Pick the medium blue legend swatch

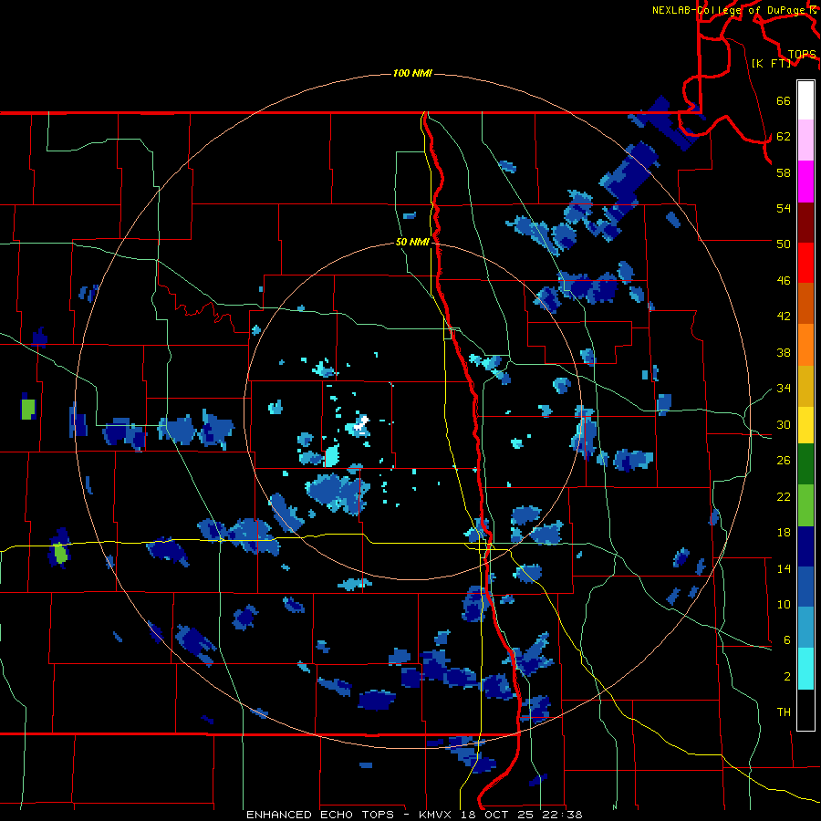[x=805, y=587]
